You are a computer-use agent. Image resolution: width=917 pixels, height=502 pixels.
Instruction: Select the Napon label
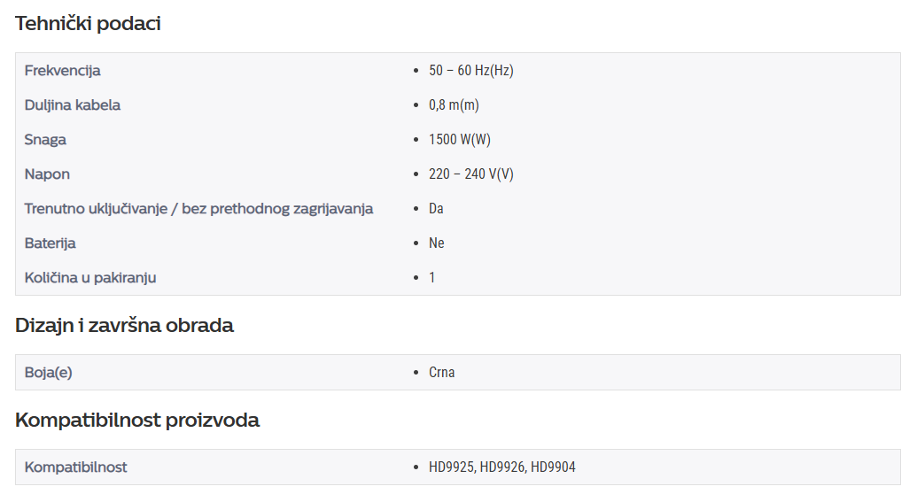tap(47, 174)
